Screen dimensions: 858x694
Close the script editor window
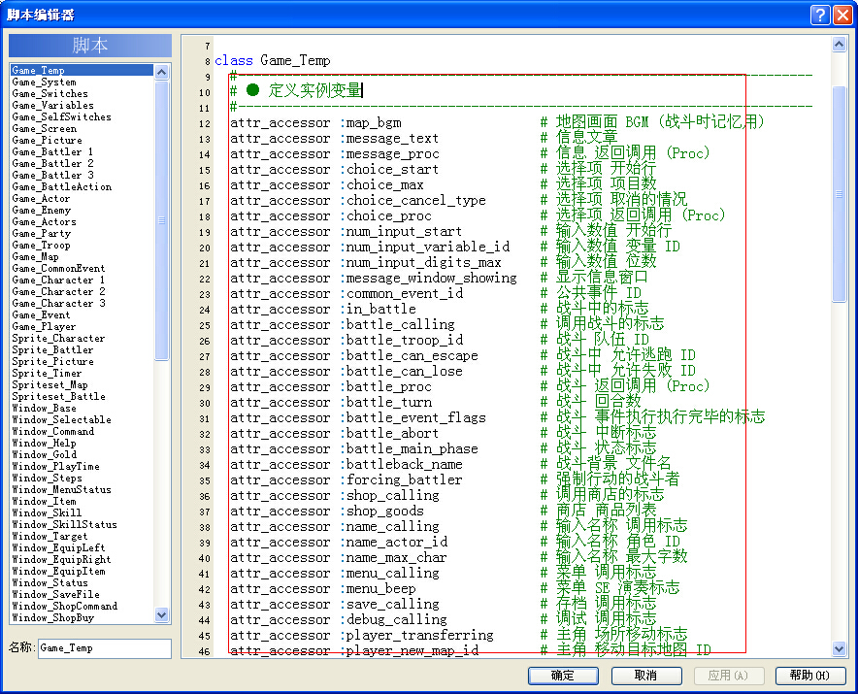tap(842, 15)
